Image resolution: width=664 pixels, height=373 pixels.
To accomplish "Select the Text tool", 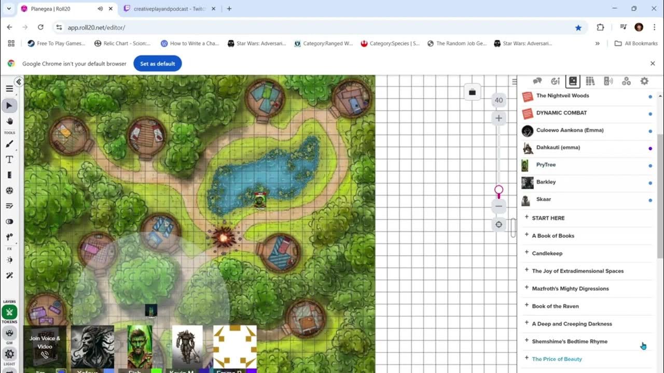I will 9,160.
